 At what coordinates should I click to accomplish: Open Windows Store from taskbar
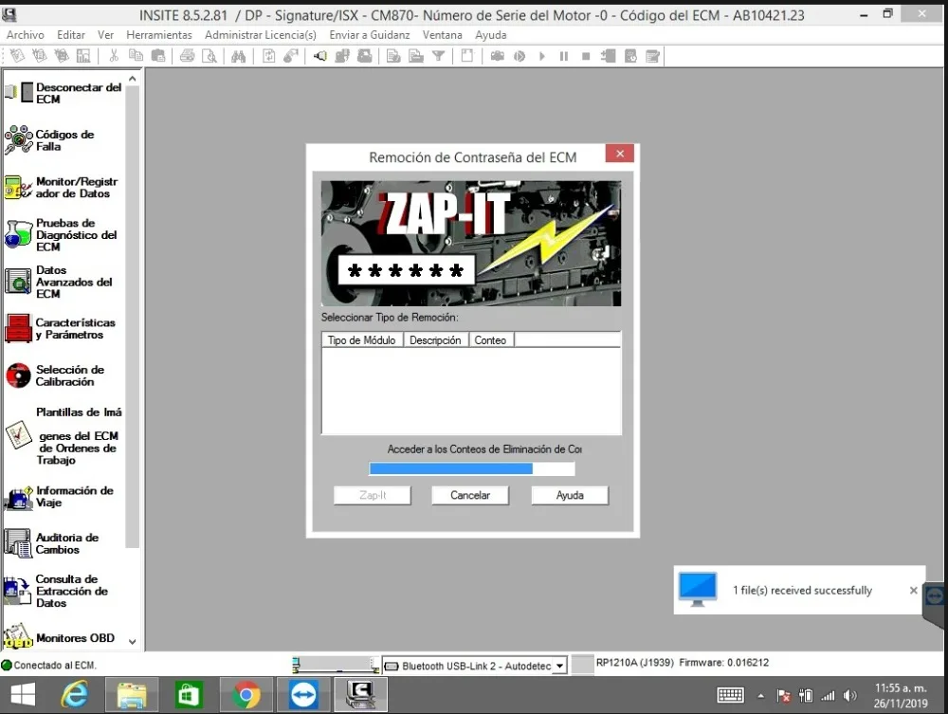coord(189,695)
